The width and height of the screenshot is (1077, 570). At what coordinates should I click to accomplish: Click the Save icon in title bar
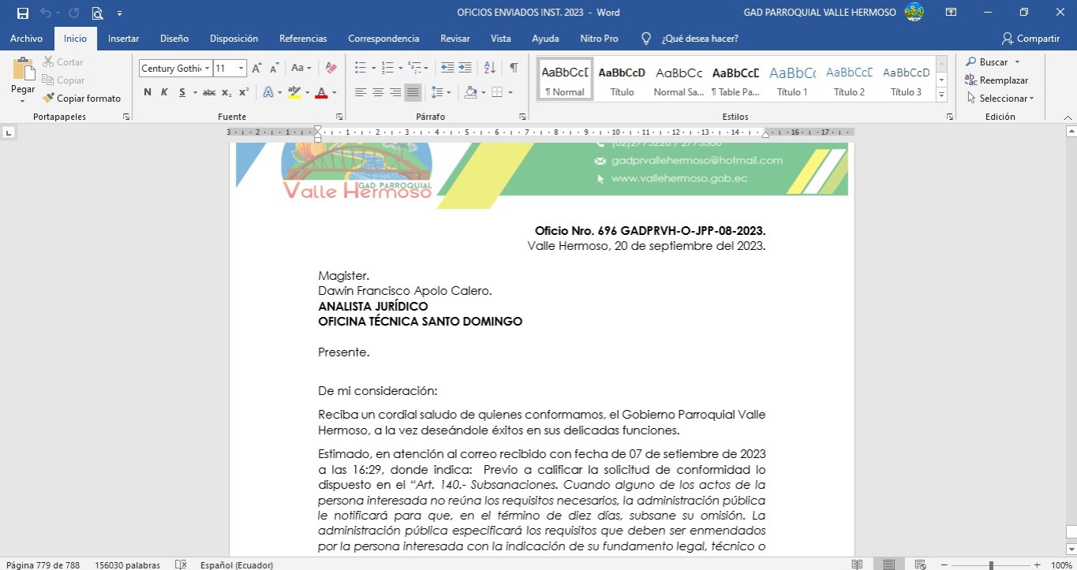pyautogui.click(x=23, y=13)
